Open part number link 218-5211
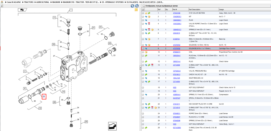Image resolution: width=271 pixels, height=131 pixels. coord(176,104)
